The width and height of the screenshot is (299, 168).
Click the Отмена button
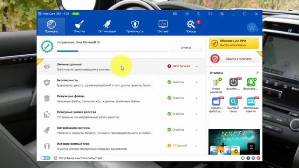[x=186, y=48]
